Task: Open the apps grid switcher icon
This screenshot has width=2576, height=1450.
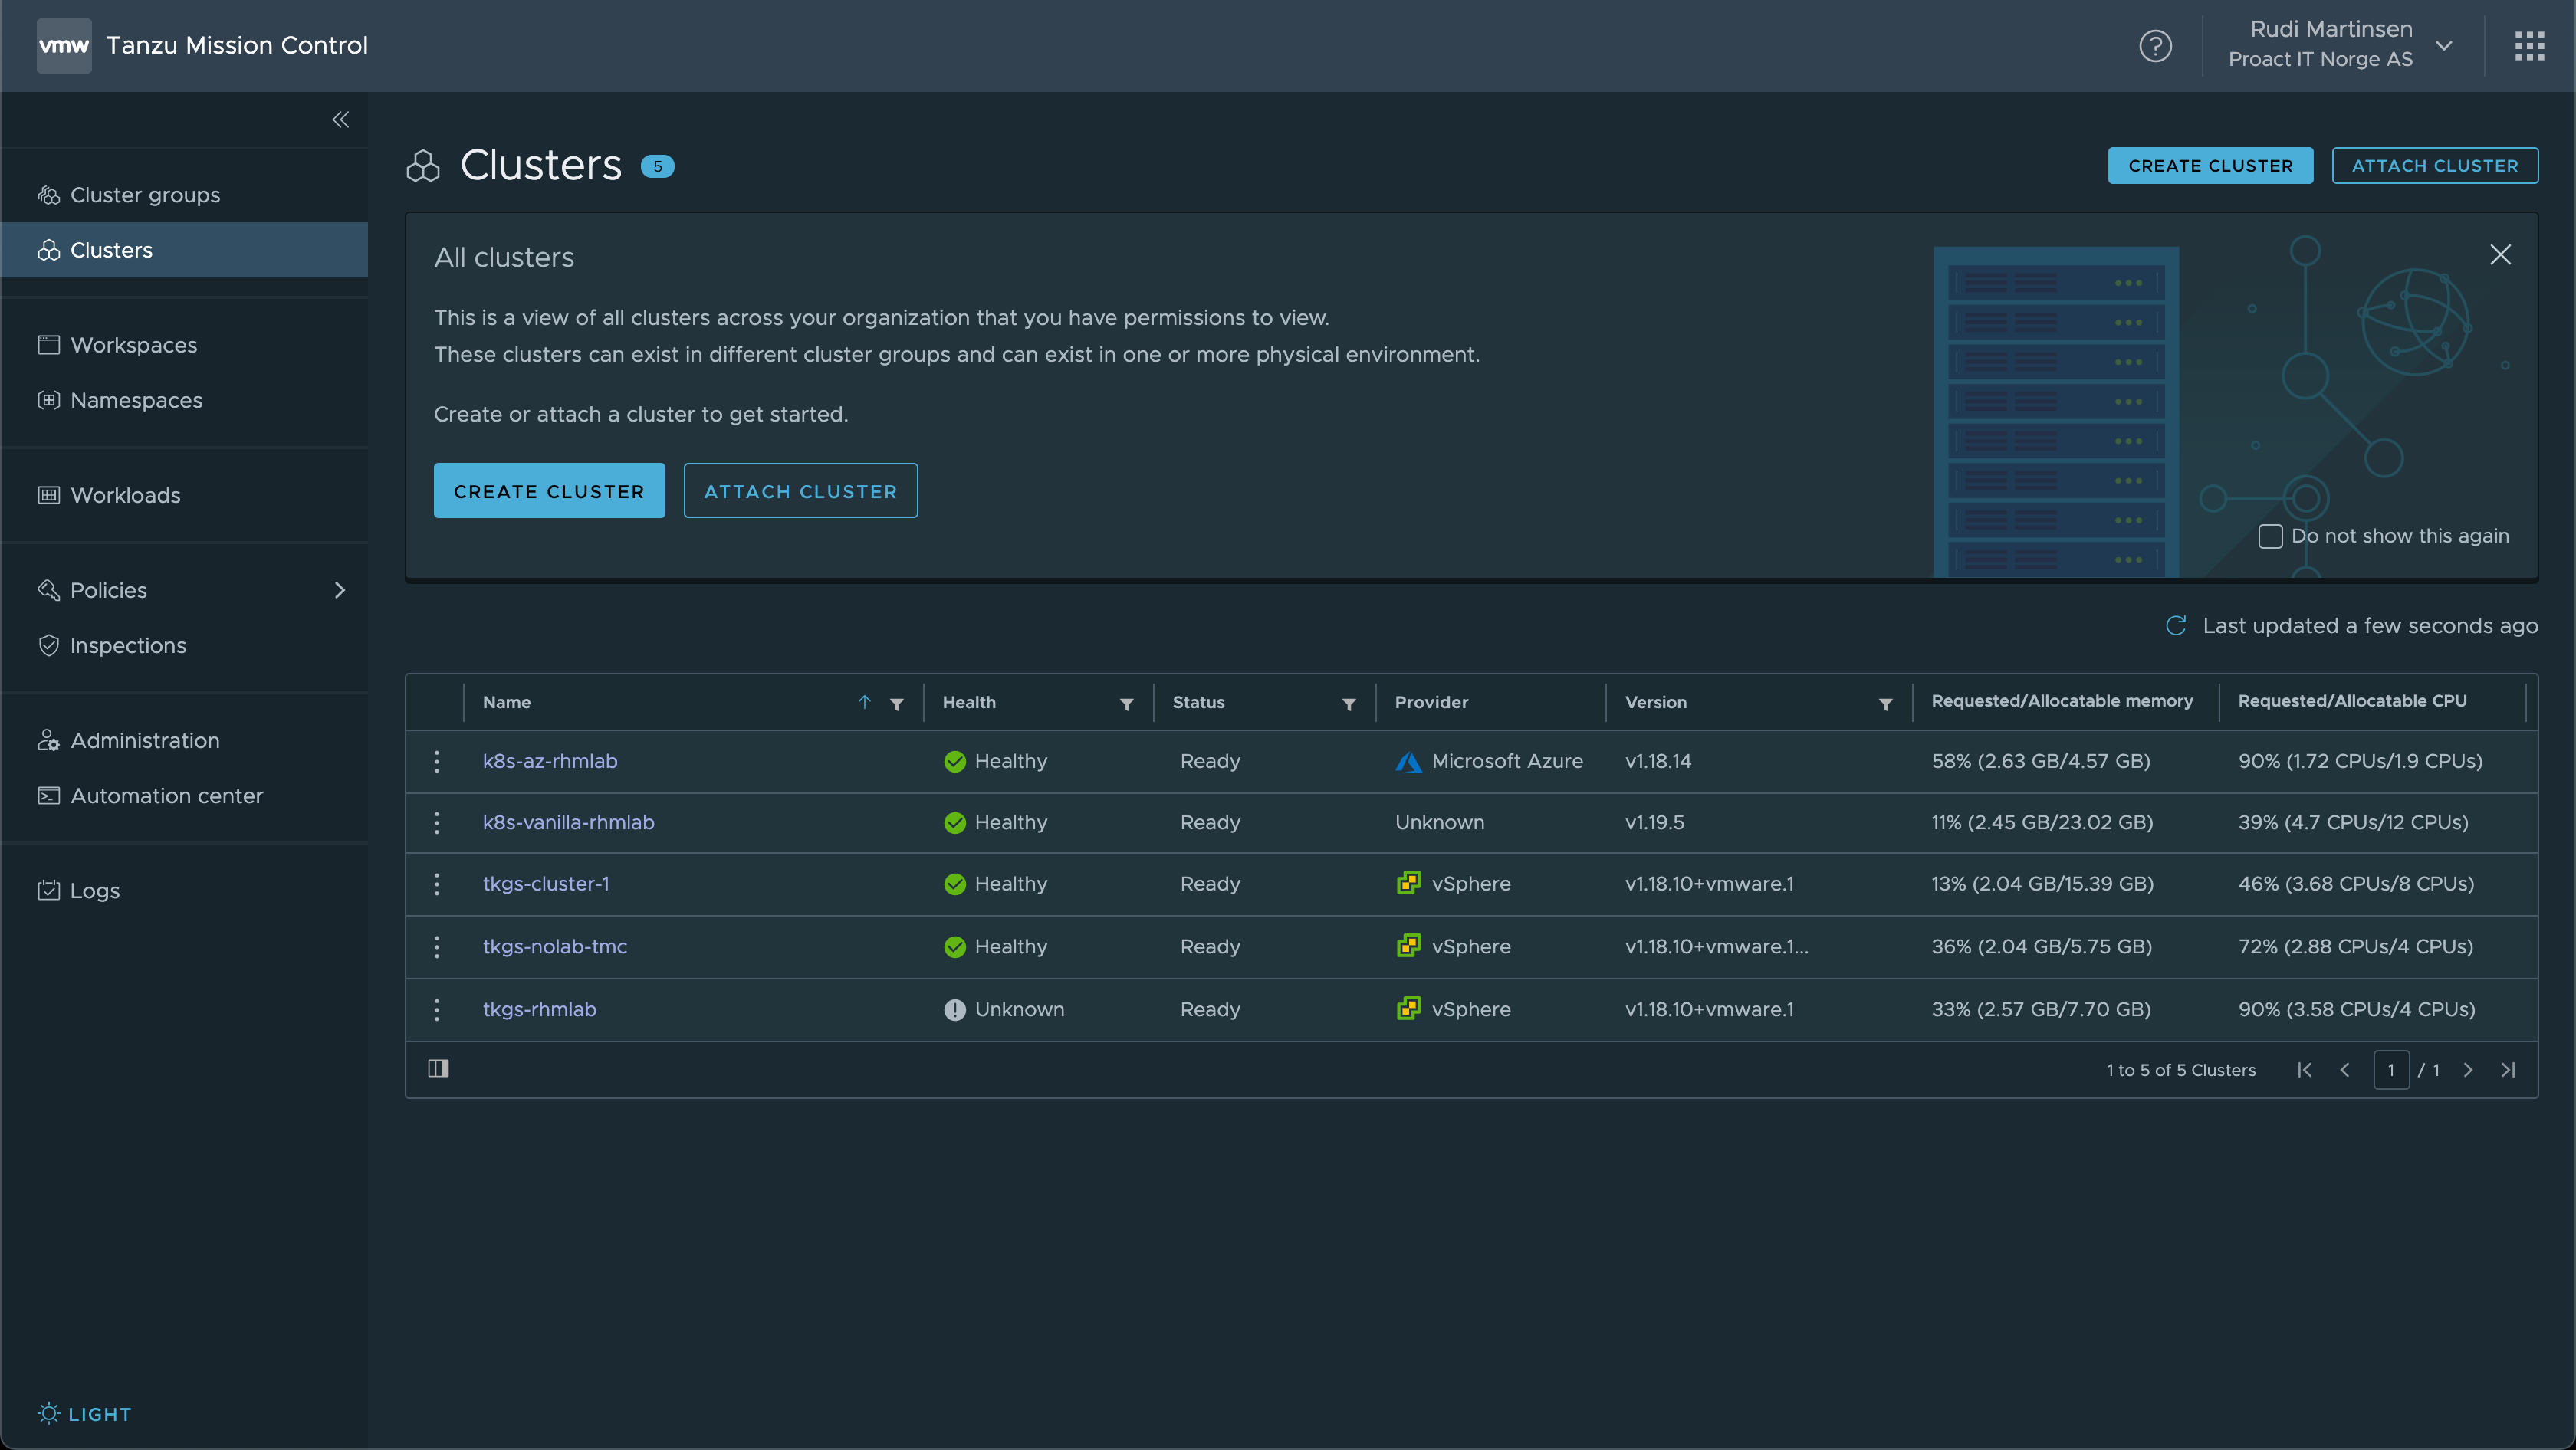Action: [x=2529, y=46]
